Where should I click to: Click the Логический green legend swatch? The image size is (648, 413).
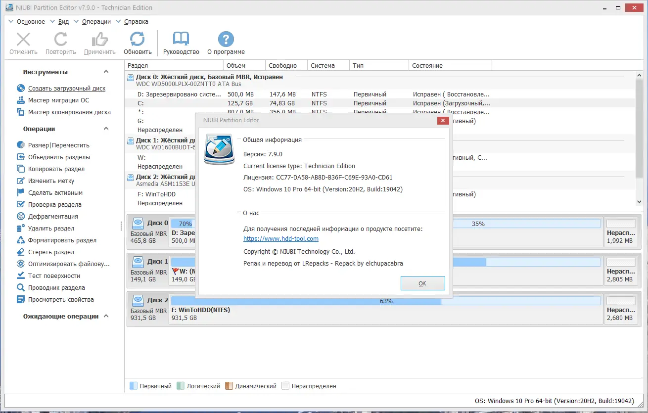tap(181, 386)
